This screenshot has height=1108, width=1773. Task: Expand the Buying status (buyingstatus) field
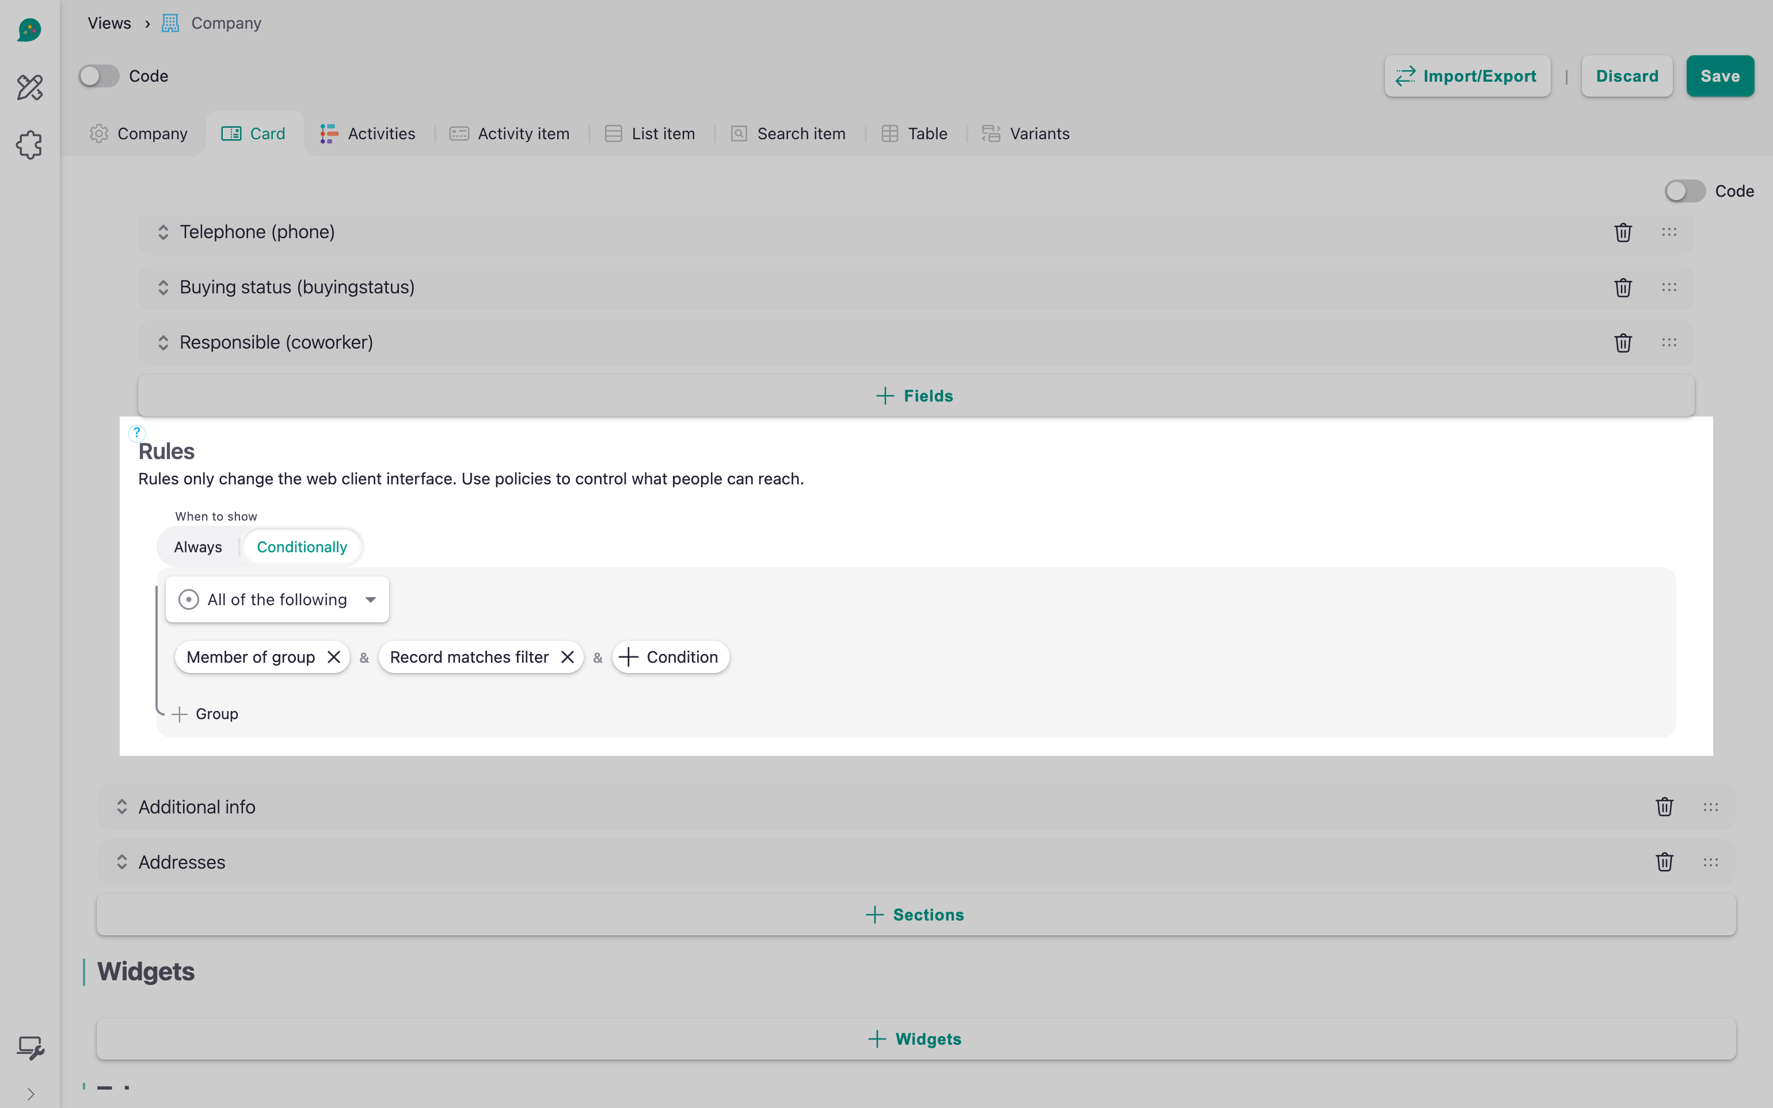pos(163,287)
